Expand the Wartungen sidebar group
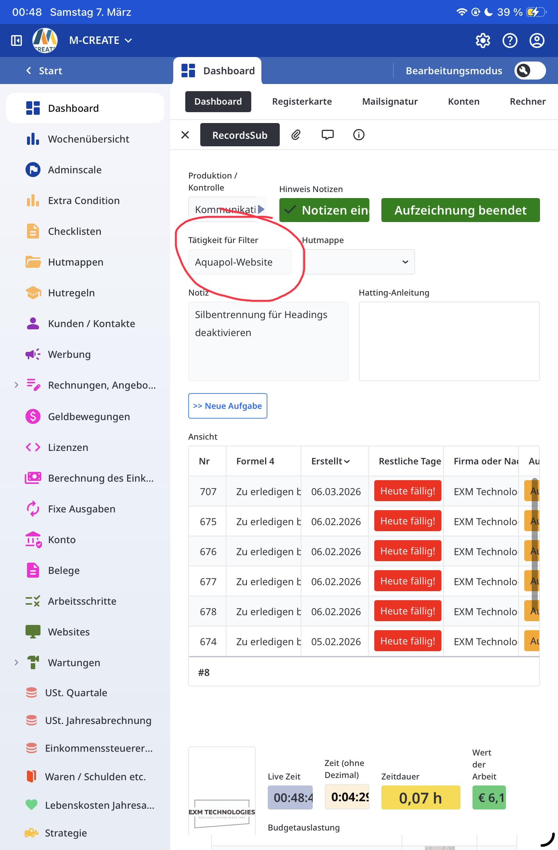This screenshot has height=850, width=558. (x=16, y=662)
